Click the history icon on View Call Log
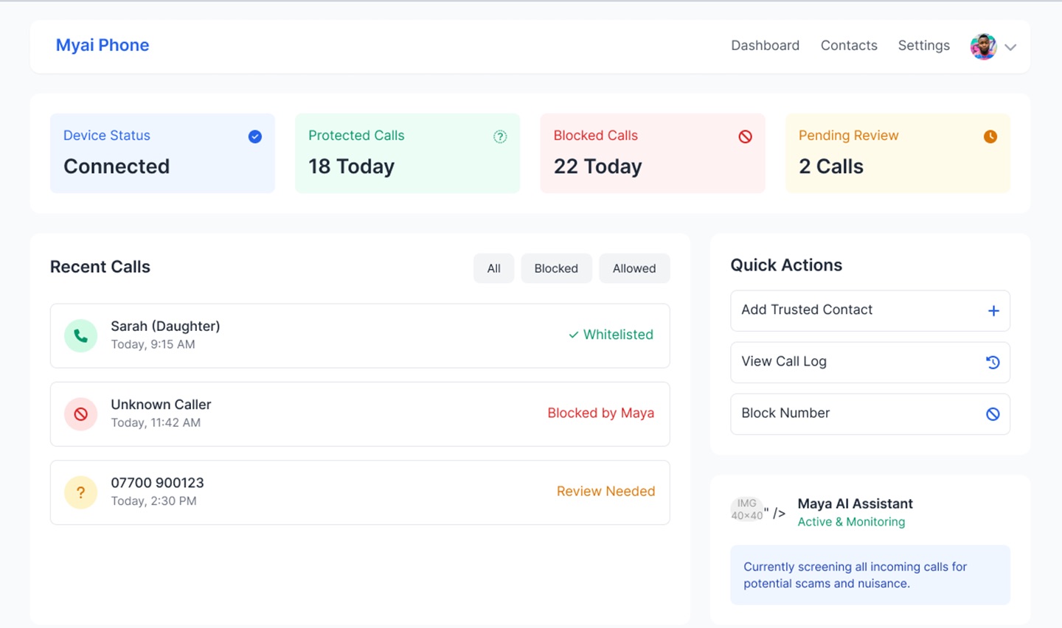Screen dimensions: 1062x628 coord(993,363)
